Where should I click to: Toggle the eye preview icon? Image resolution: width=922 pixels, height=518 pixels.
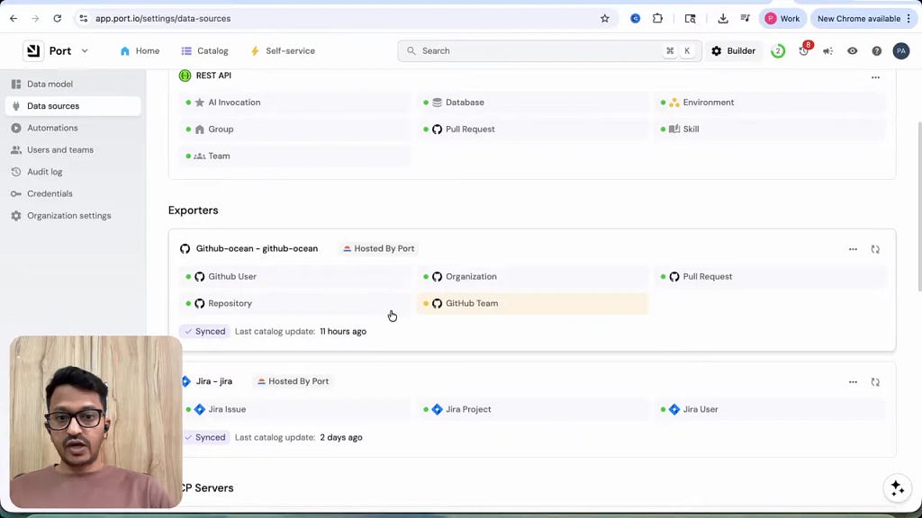(852, 51)
